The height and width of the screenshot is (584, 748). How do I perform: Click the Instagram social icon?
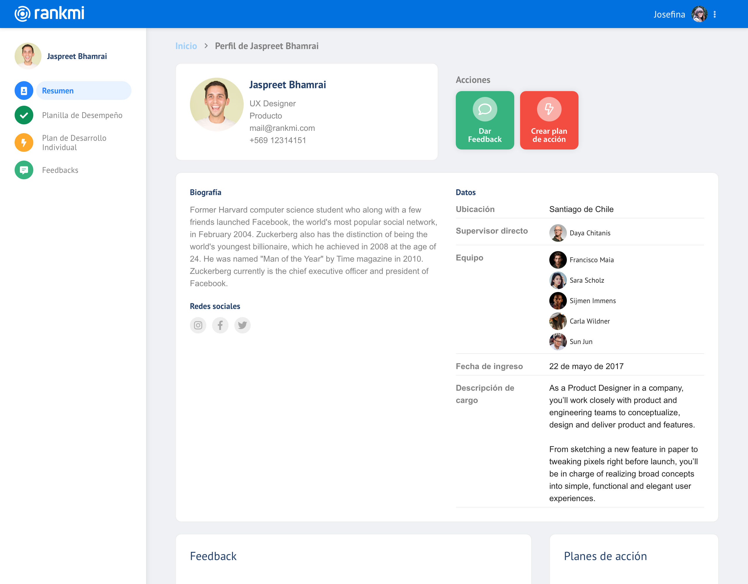(x=198, y=325)
